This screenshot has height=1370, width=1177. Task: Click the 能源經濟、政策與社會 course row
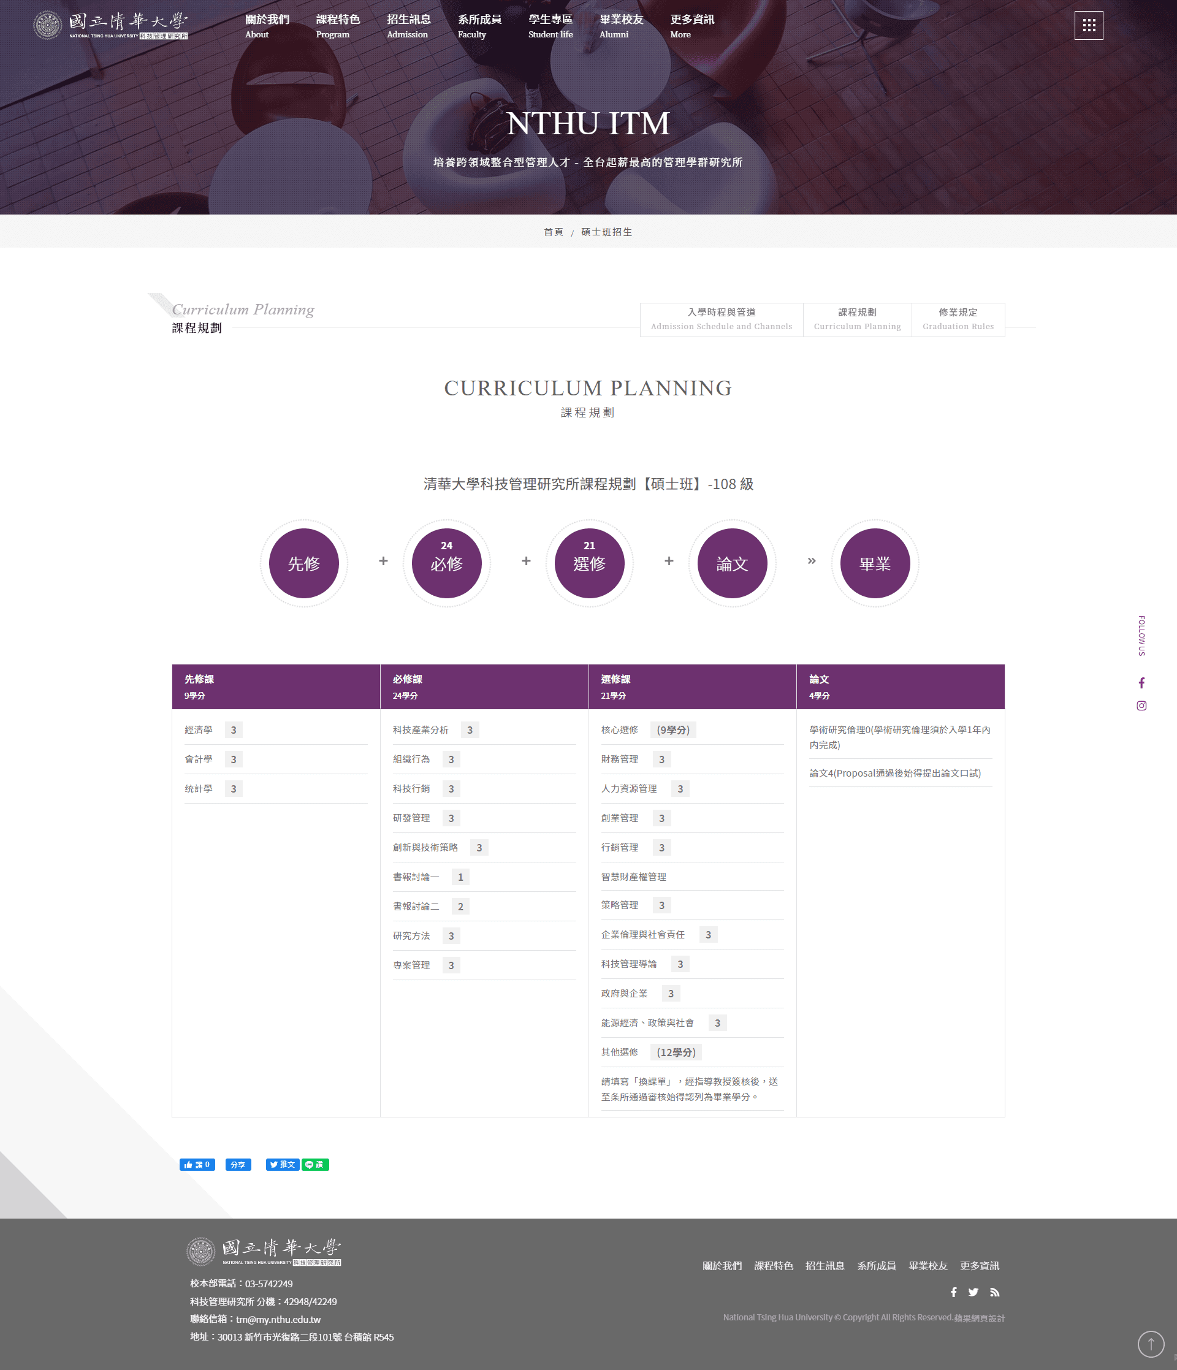692,1023
